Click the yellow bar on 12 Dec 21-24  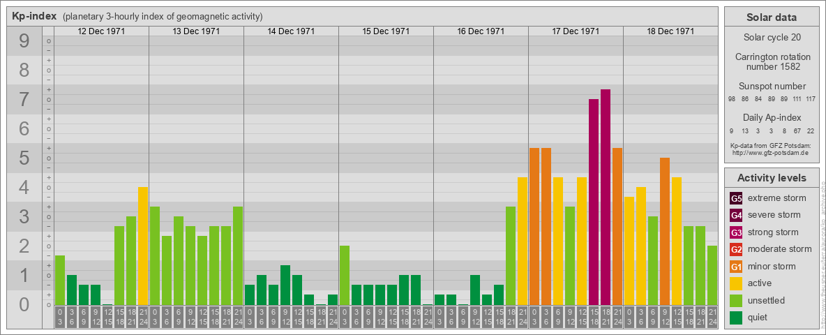[143, 246]
